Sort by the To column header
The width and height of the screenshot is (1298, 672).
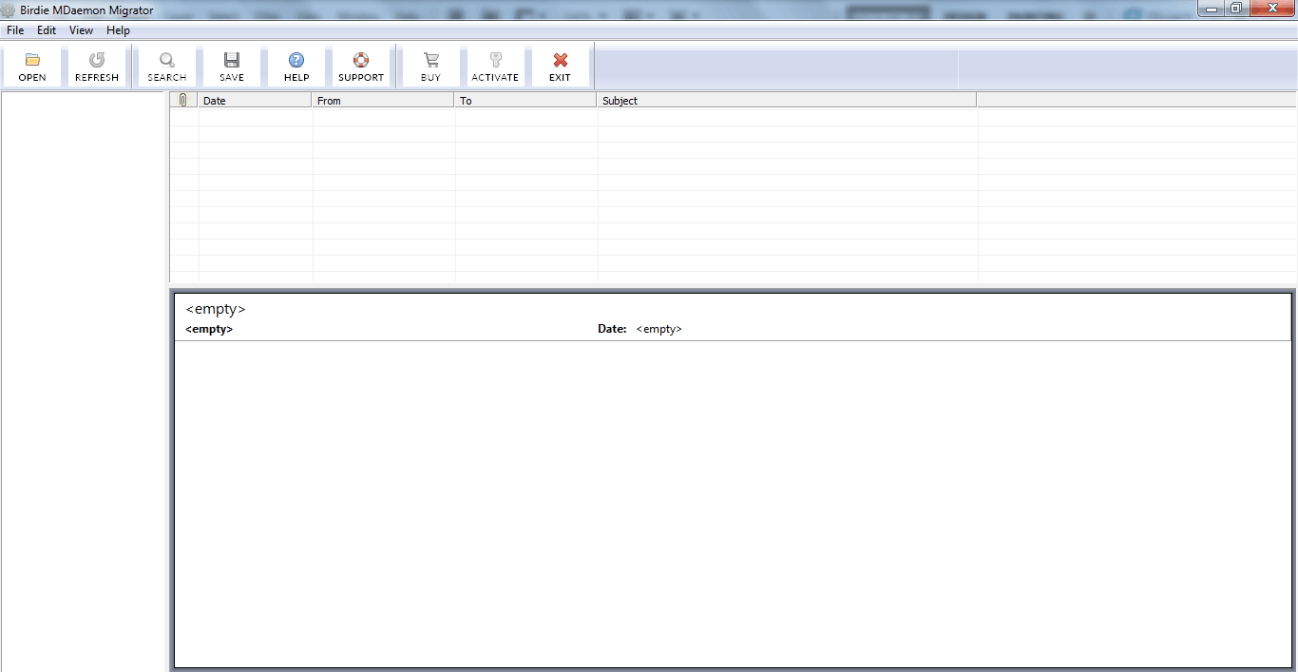pos(525,101)
